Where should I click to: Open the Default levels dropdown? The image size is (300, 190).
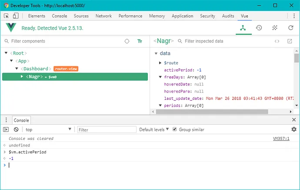click(x=154, y=129)
